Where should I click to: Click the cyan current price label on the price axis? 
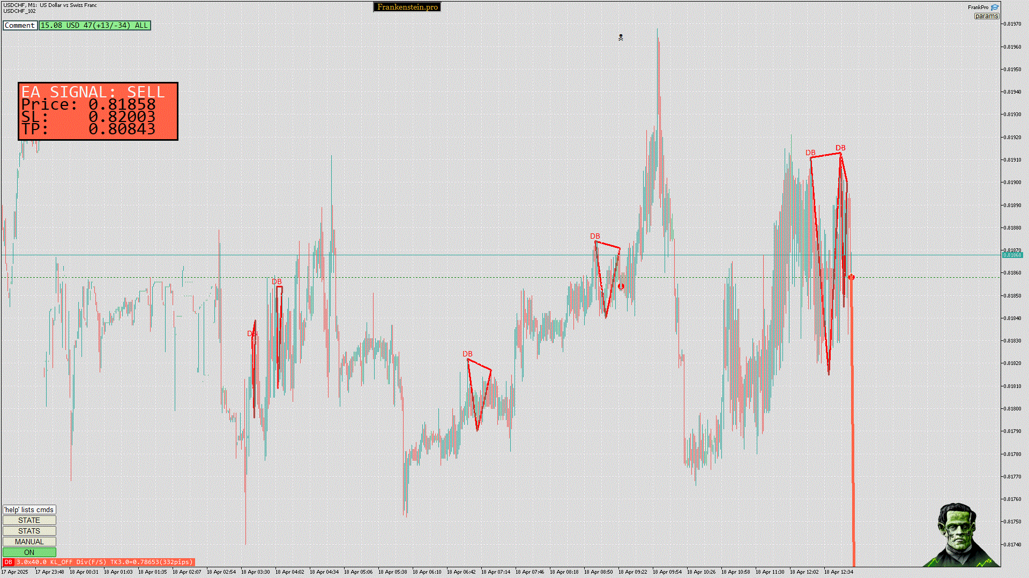click(1012, 255)
